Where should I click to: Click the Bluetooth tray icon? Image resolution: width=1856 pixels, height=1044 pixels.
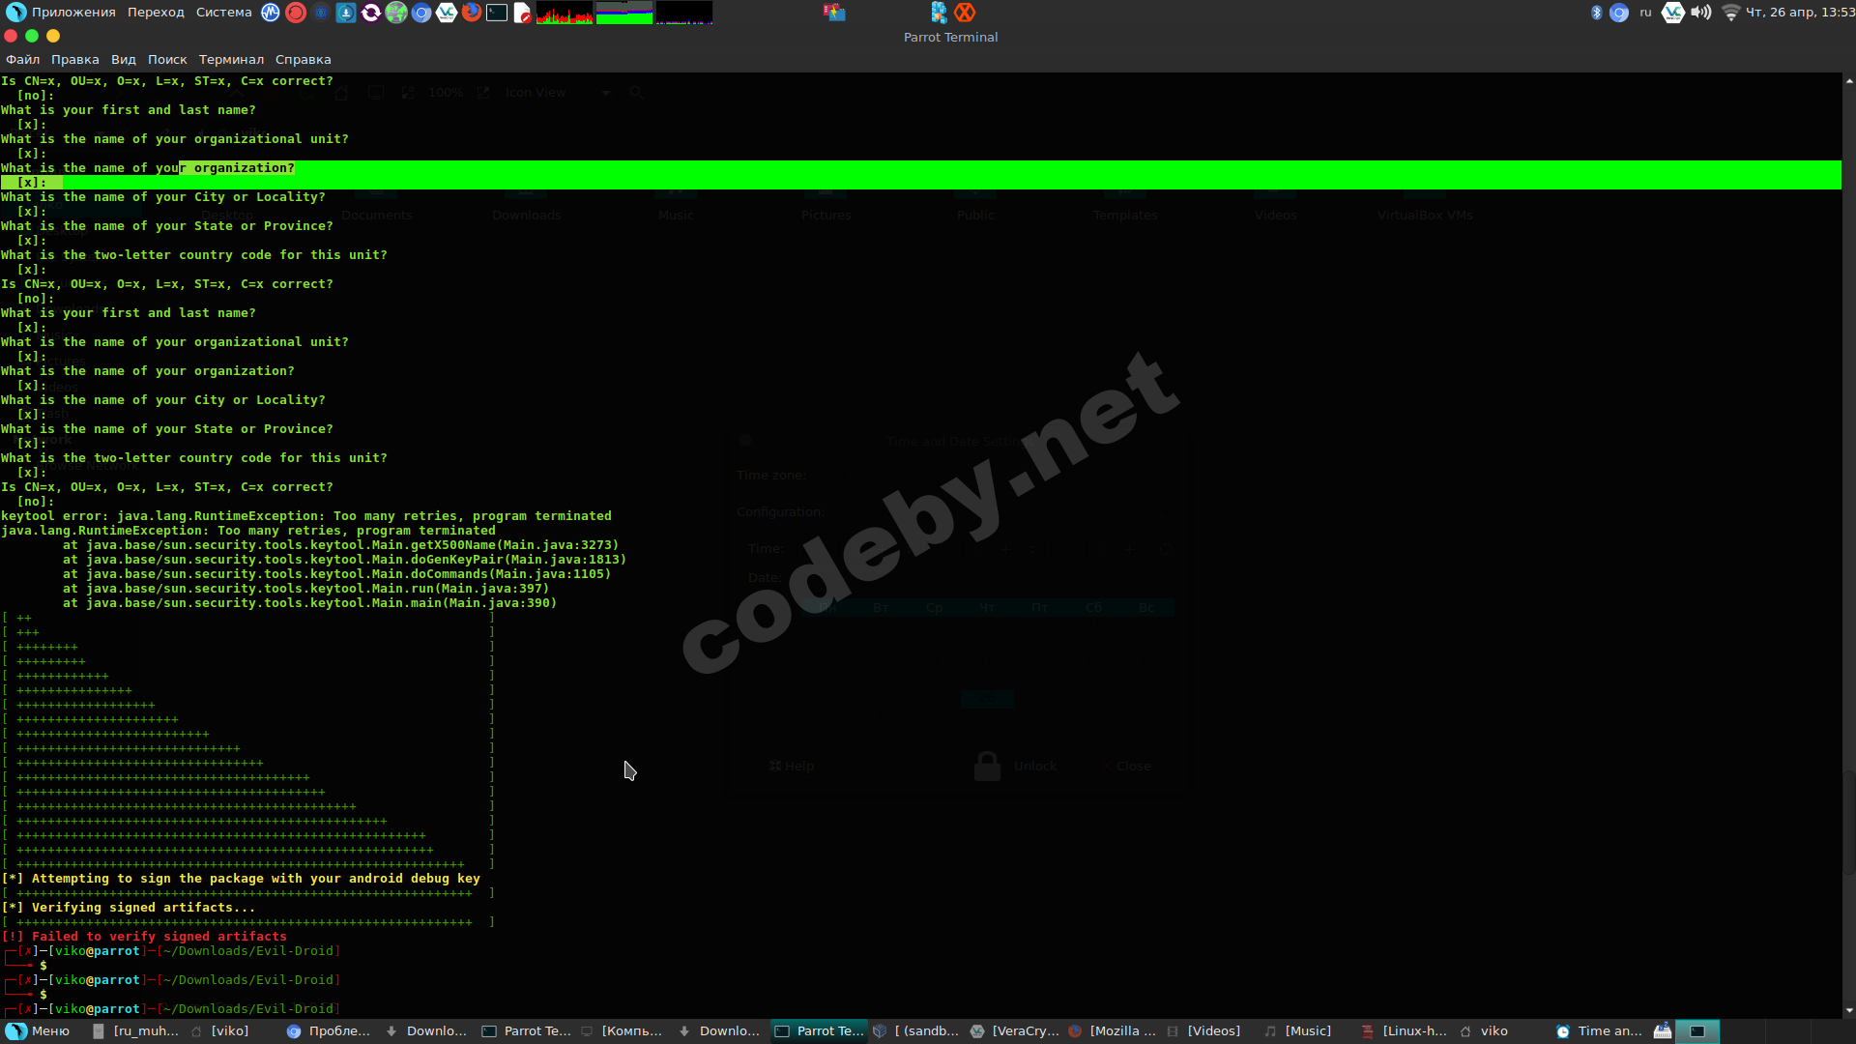(x=1596, y=13)
